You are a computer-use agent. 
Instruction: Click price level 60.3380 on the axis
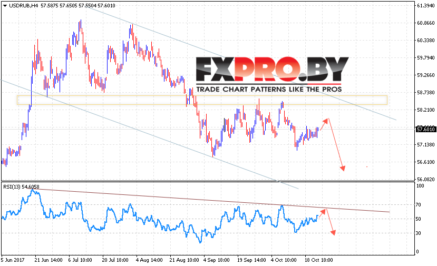[x=425, y=41]
